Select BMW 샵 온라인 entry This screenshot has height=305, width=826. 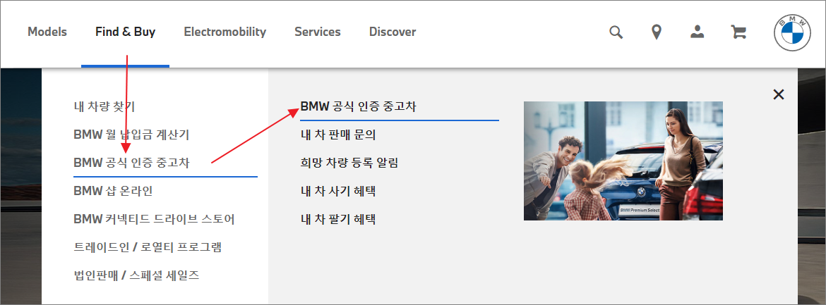pyautogui.click(x=113, y=190)
